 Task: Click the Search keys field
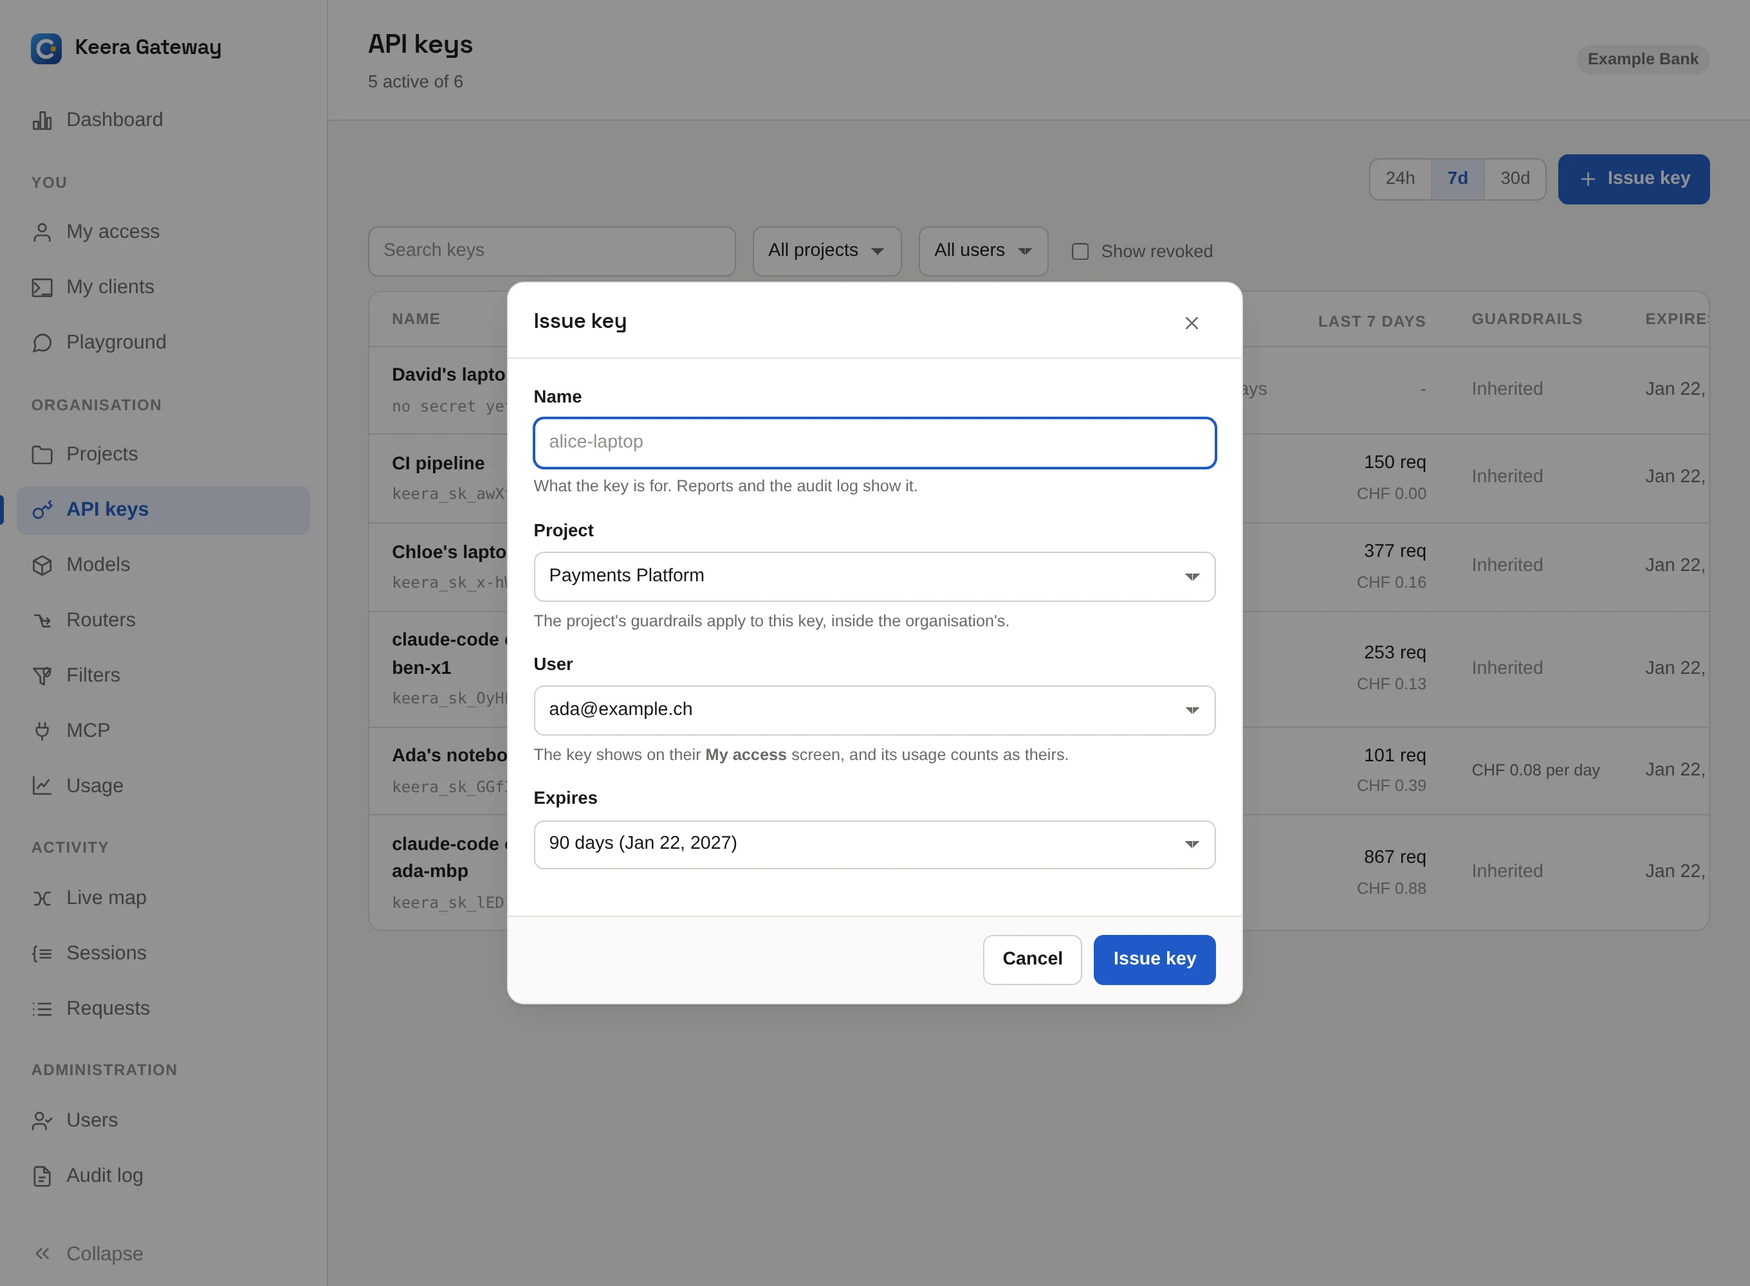click(x=552, y=251)
